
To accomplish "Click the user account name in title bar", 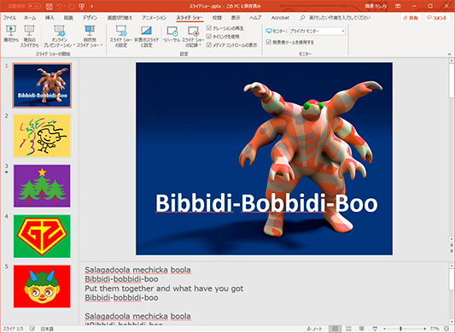I will coord(376,6).
